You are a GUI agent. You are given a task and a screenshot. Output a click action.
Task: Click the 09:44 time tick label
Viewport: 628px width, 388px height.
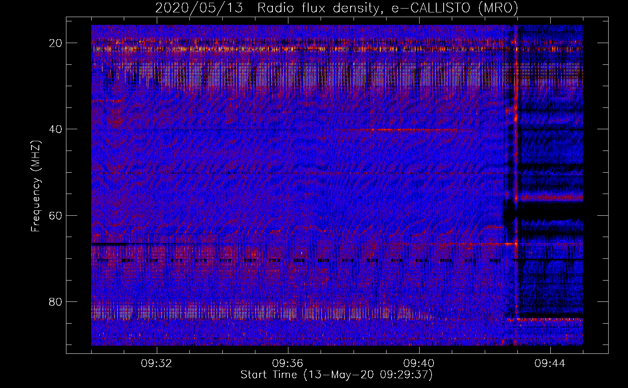550,364
